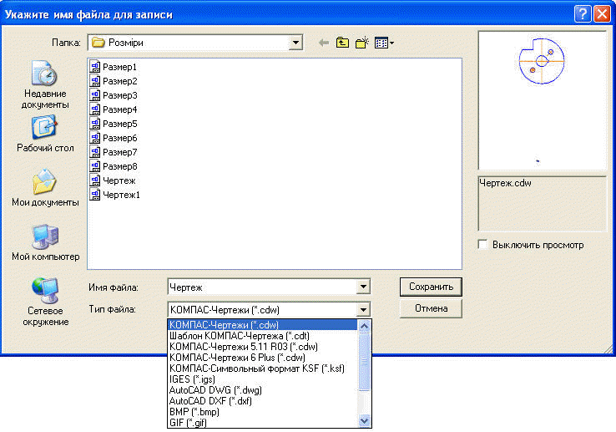Create a new folder
This screenshot has width=616, height=432.
[361, 43]
